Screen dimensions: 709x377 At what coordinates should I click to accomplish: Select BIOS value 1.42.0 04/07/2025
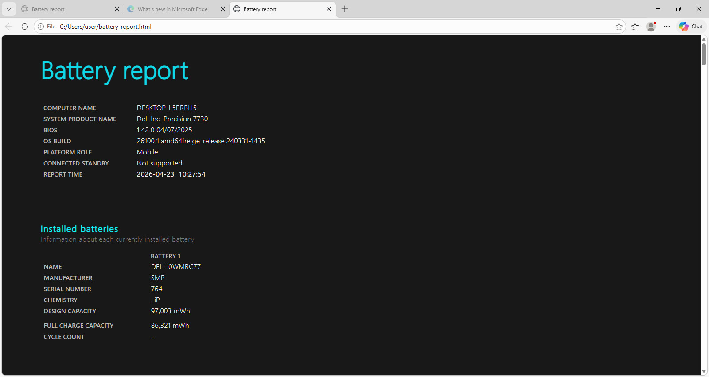coord(164,130)
